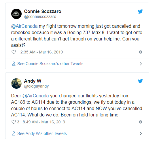Open info icon on Connie Scozzaro's tweet
157x141 pixels.
[x=141, y=52]
